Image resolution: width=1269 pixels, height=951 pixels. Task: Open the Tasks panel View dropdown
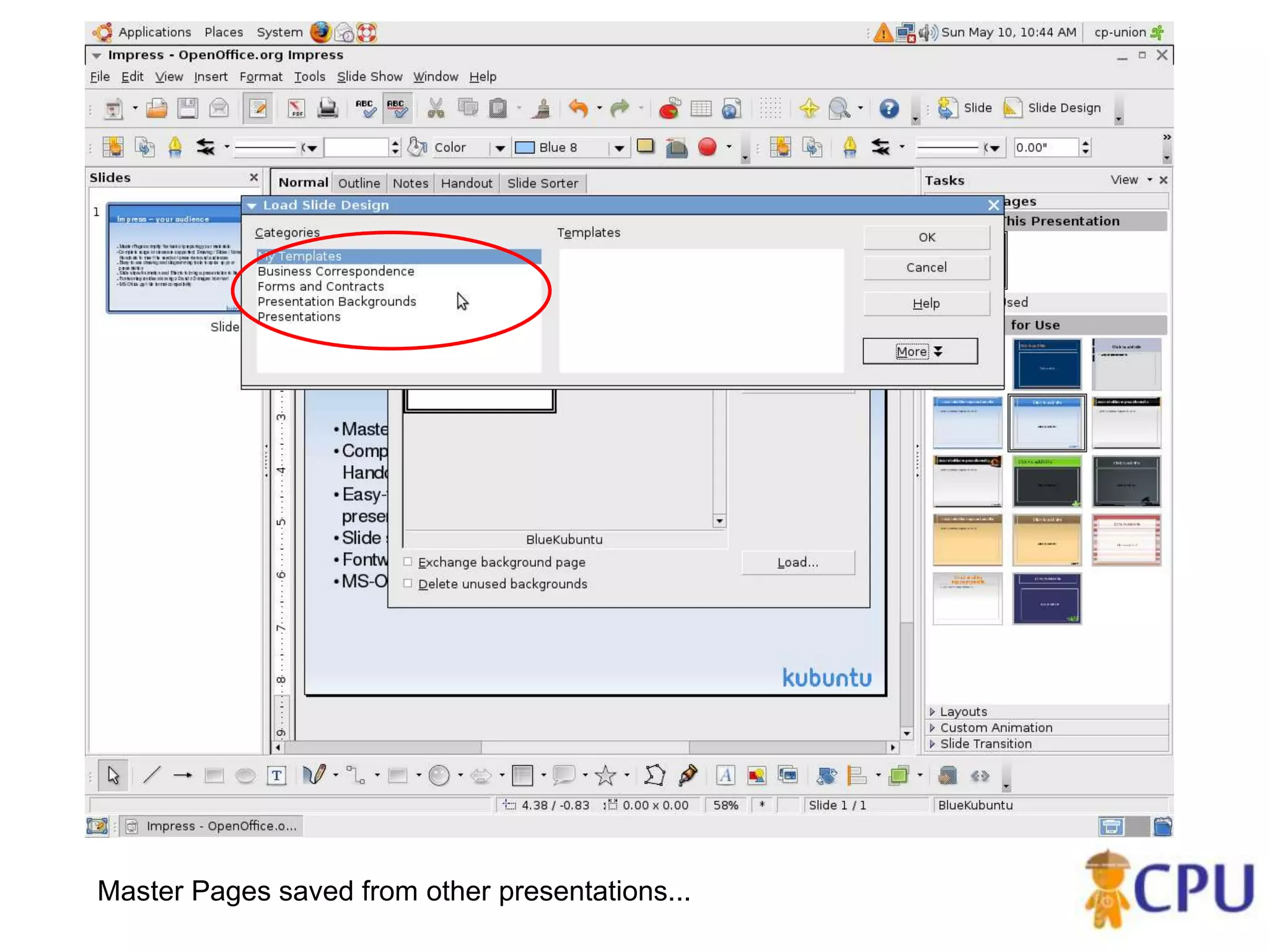pos(1131,180)
